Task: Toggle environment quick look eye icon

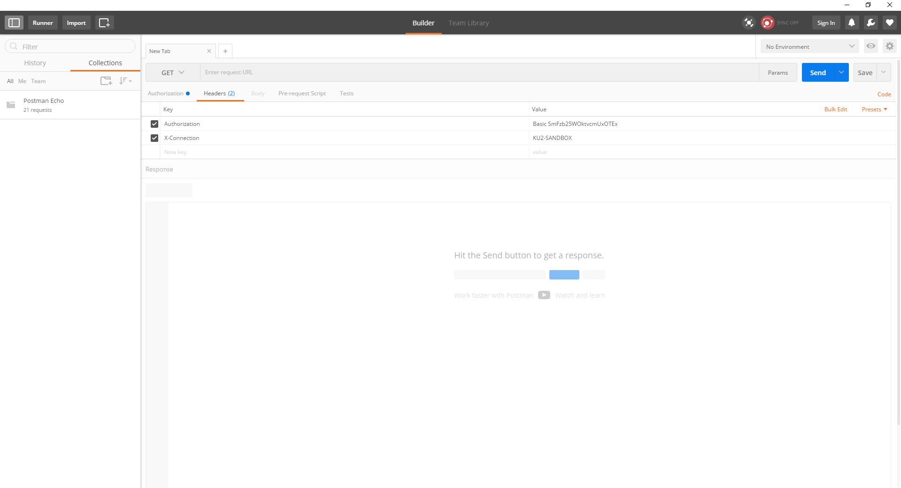Action: pyautogui.click(x=870, y=46)
